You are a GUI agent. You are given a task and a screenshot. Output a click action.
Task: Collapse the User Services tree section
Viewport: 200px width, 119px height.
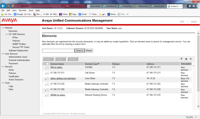coord(3,54)
